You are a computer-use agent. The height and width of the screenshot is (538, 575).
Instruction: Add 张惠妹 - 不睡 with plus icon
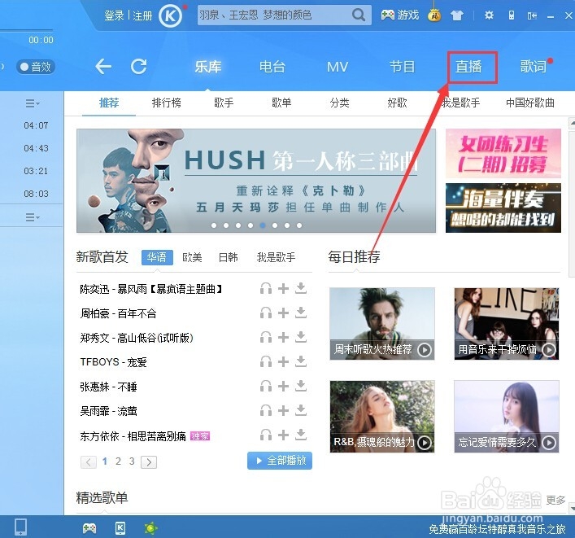coord(283,386)
